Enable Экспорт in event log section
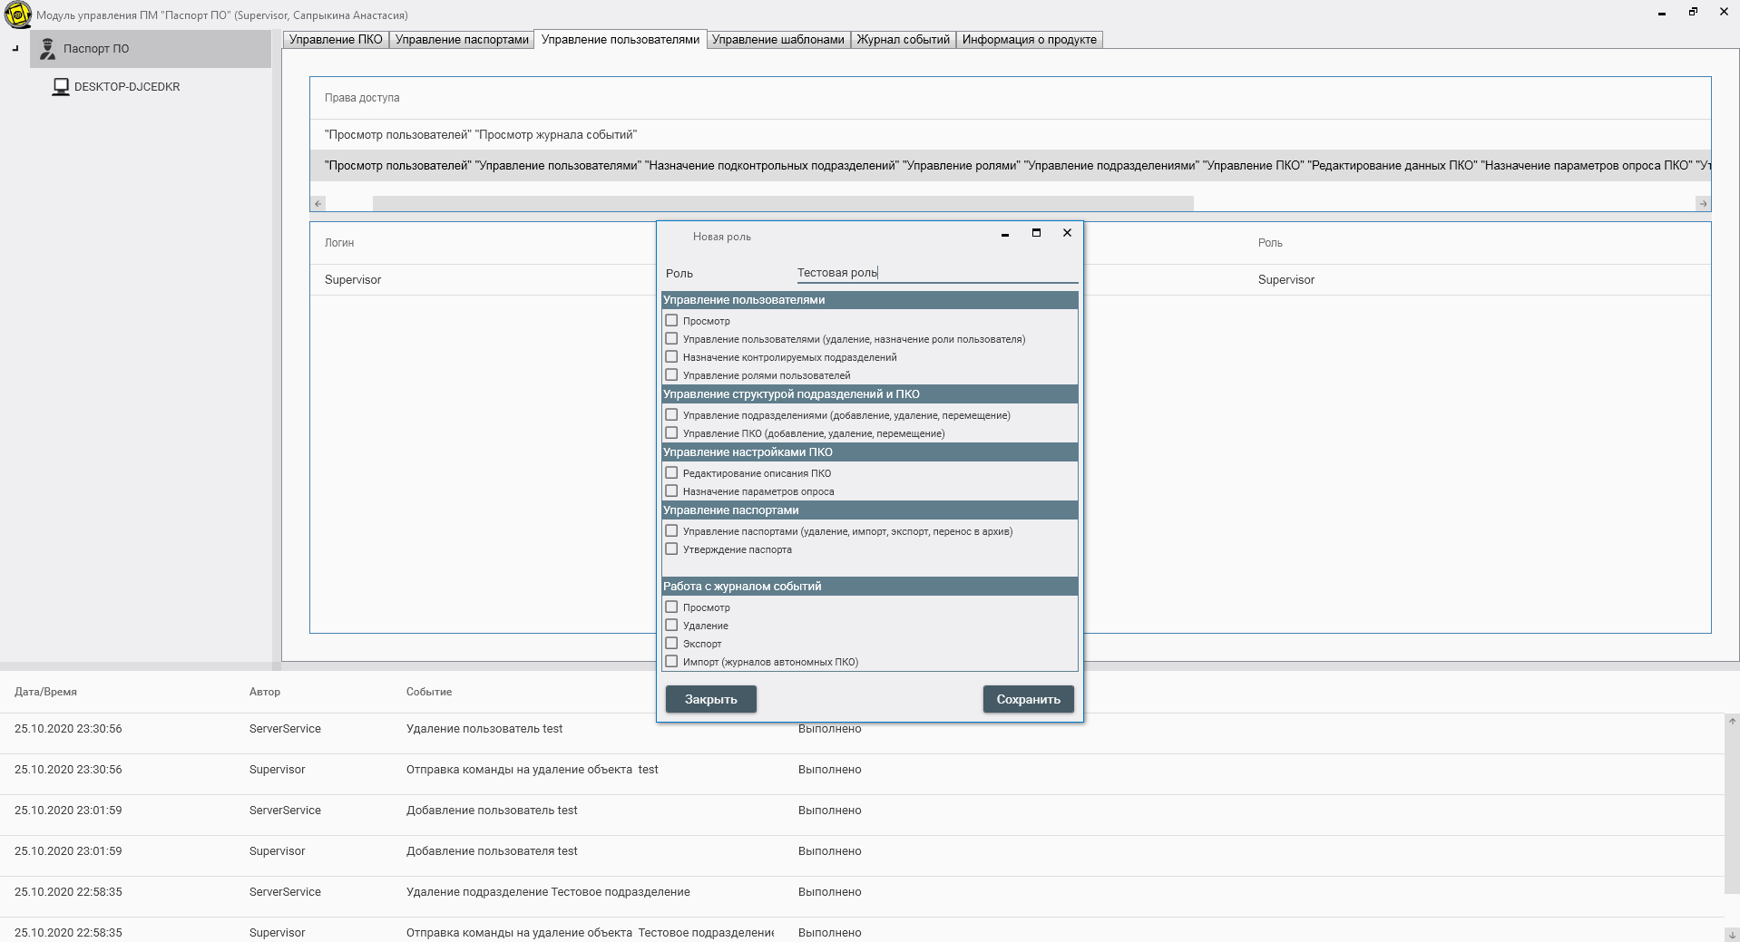 pos(671,644)
